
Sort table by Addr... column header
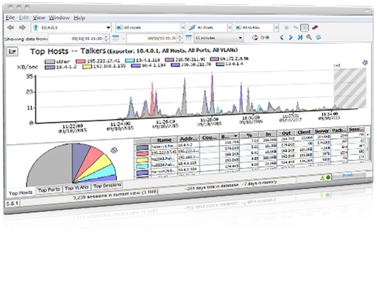point(188,139)
